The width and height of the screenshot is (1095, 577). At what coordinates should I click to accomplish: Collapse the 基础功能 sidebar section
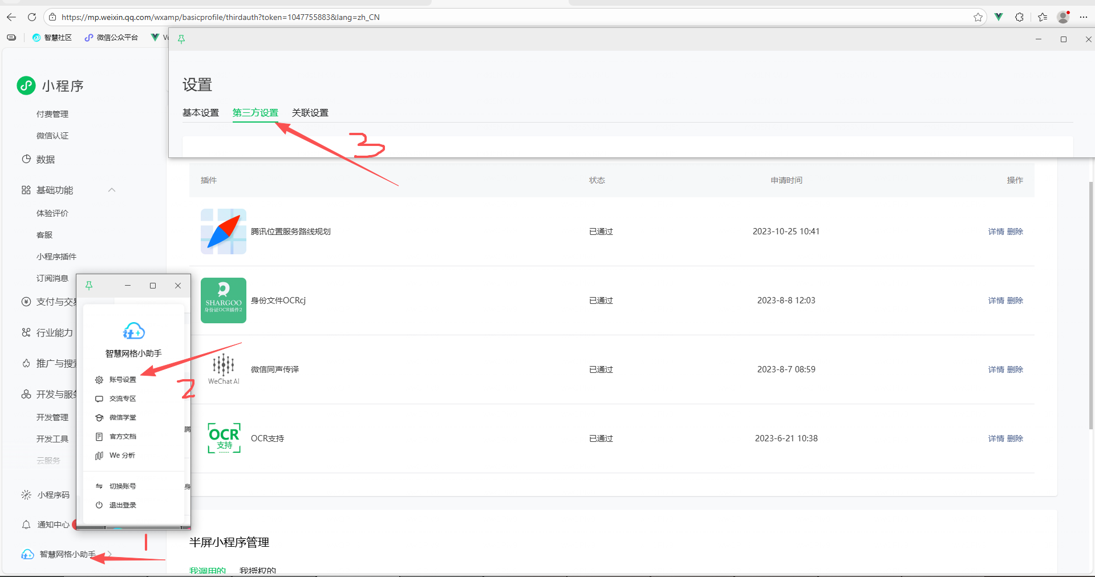(x=112, y=190)
